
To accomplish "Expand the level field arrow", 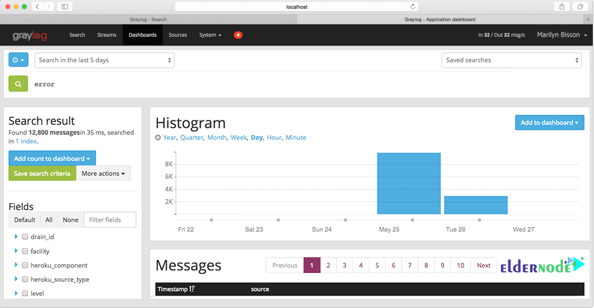I will coord(16,293).
